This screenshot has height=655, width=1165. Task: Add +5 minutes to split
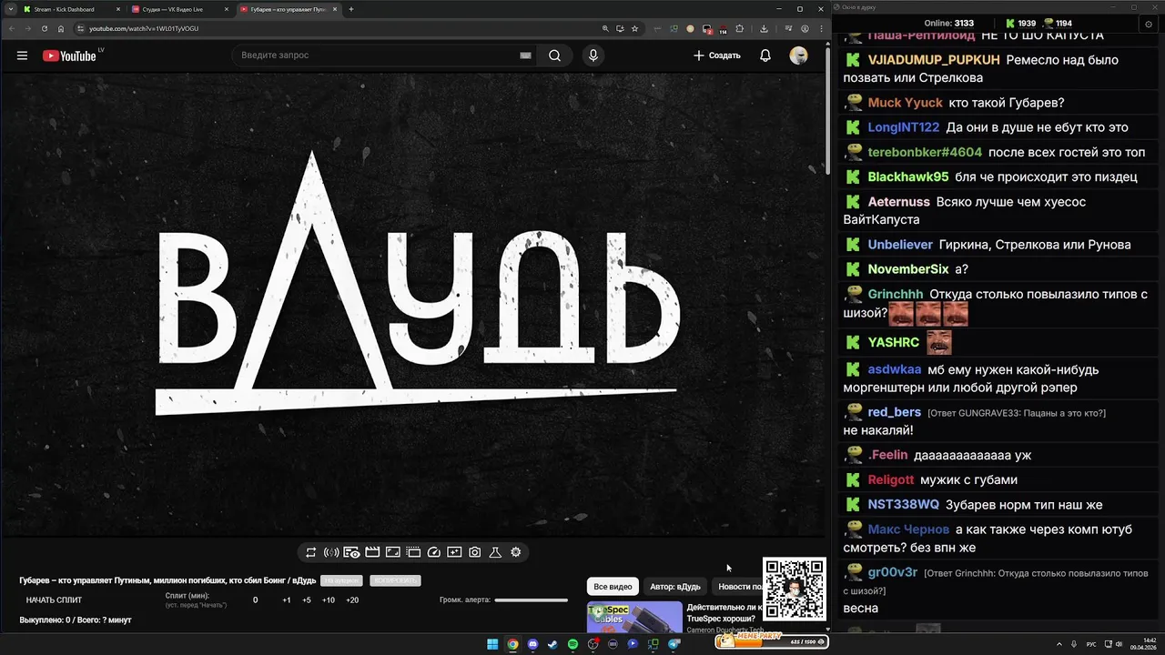point(307,600)
